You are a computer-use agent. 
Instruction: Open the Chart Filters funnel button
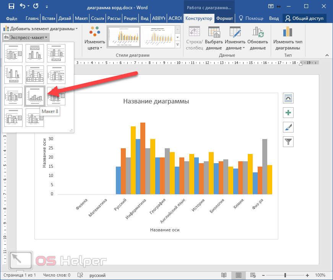[x=288, y=142]
